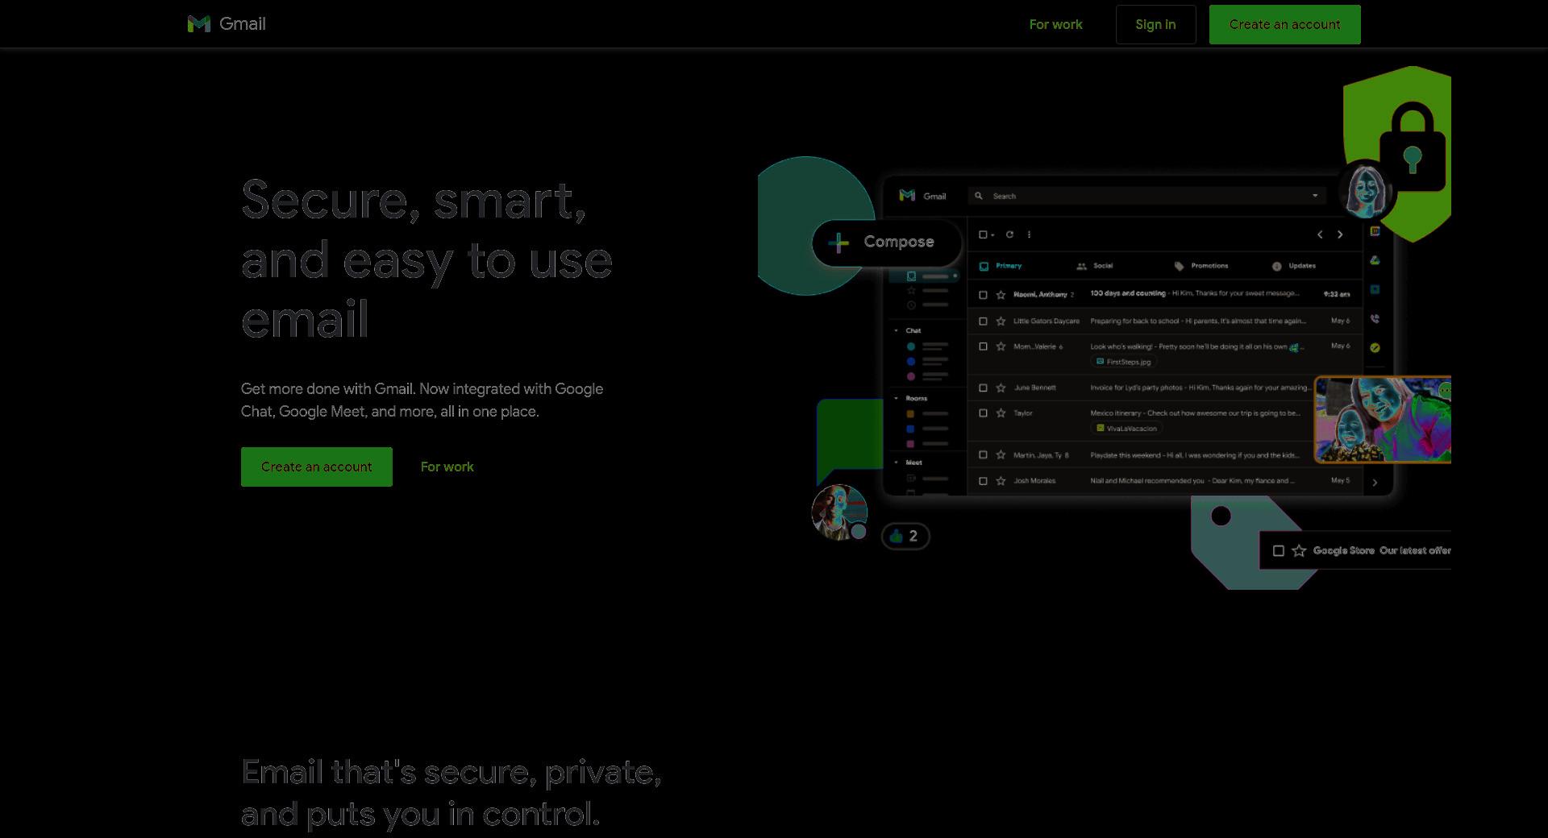This screenshot has width=1548, height=838.
Task: Open the Tasks checkmark icon in side panel
Action: [x=1375, y=348]
